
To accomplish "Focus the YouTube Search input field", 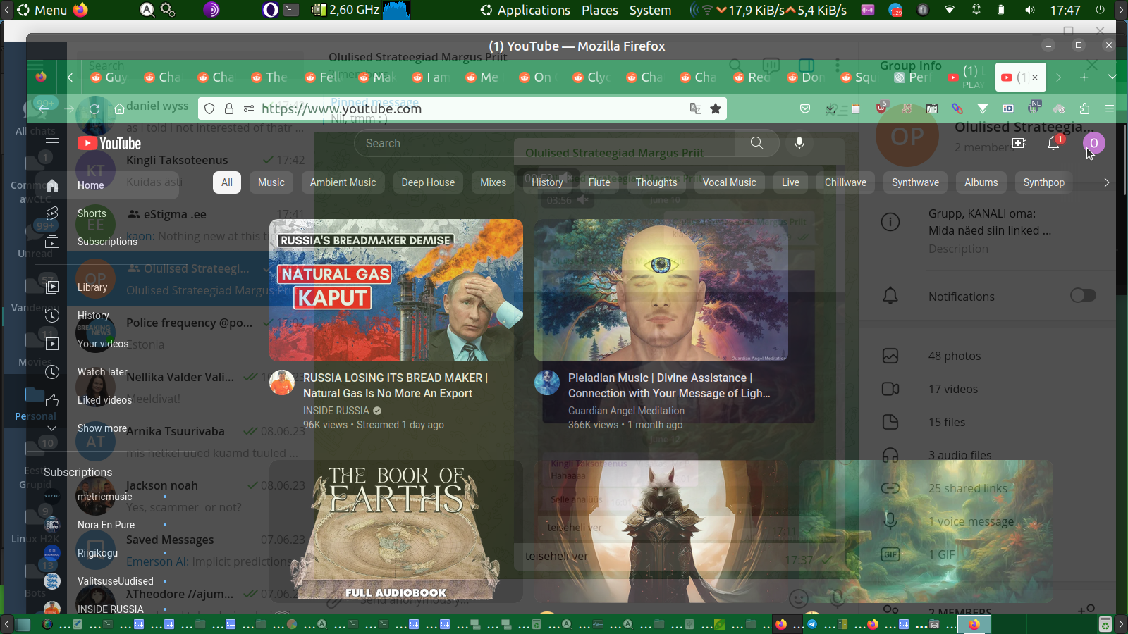I will (544, 143).
